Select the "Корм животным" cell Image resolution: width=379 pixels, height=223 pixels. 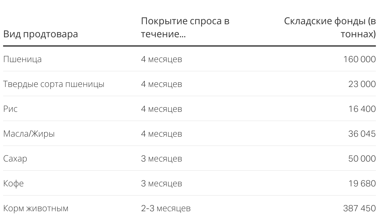(x=36, y=208)
